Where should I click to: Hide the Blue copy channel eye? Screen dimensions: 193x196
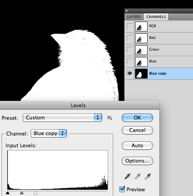[130, 73]
